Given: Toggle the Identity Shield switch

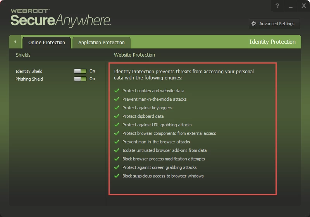Looking at the screenshot, I should (x=80, y=71).
